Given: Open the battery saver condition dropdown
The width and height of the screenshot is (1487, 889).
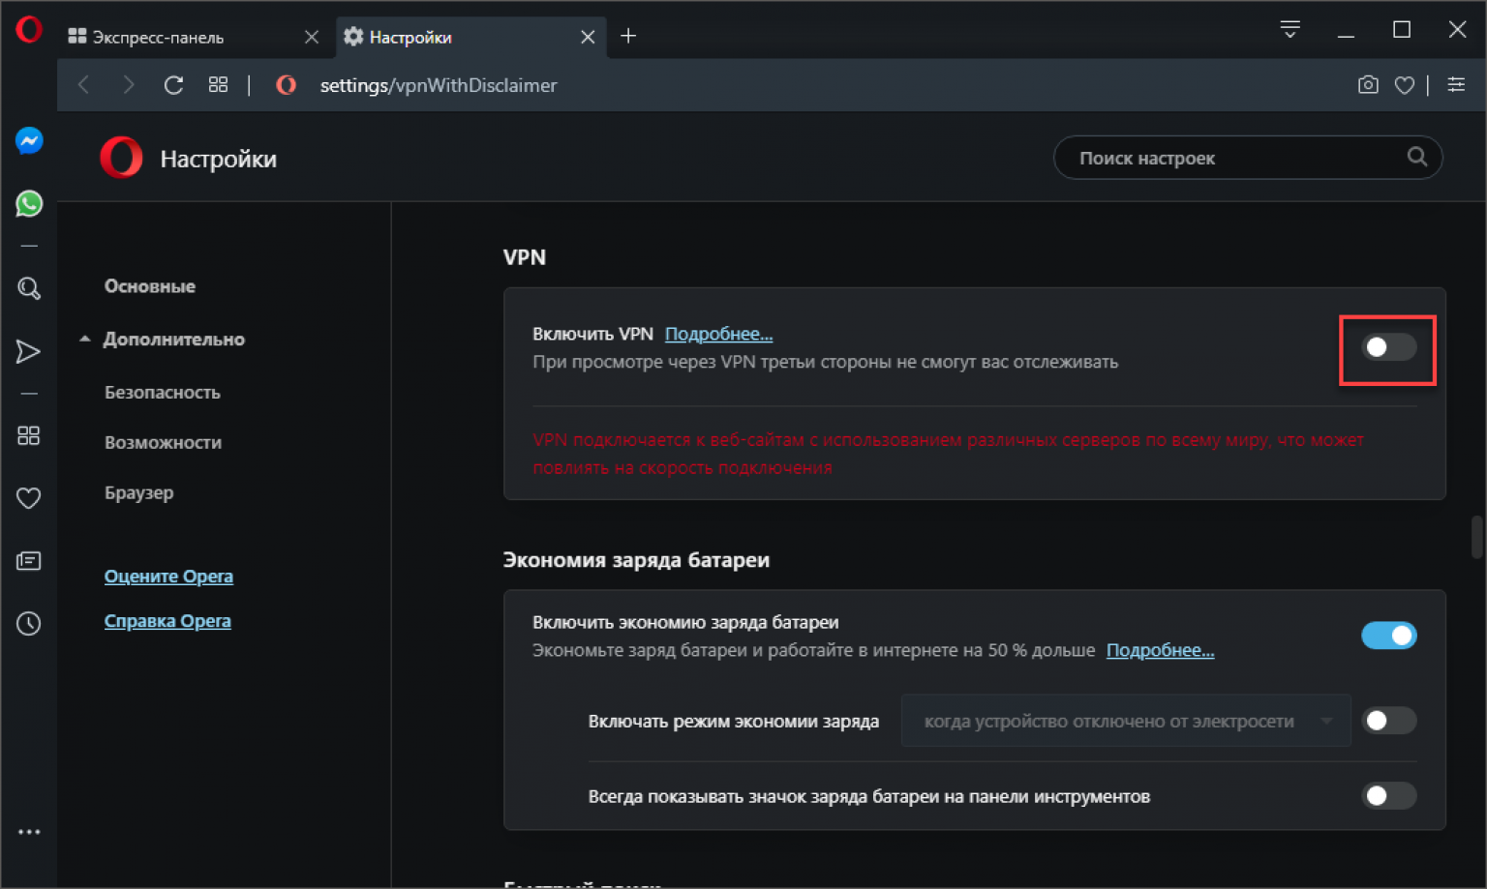Looking at the screenshot, I should 1126,721.
